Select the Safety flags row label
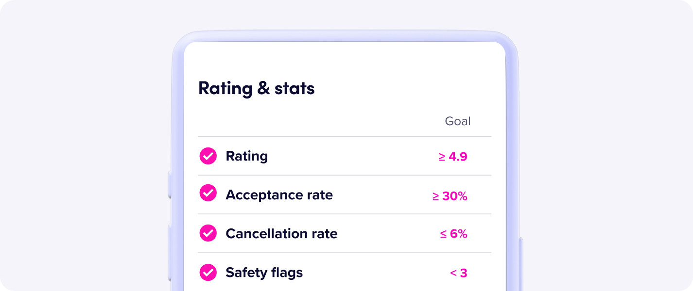The image size is (693, 291). [x=264, y=273]
